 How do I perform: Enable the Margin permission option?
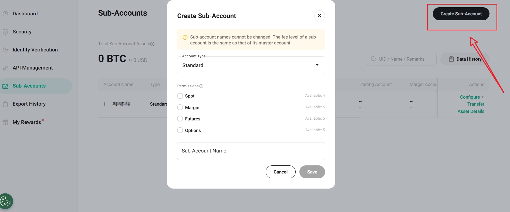[x=180, y=107]
